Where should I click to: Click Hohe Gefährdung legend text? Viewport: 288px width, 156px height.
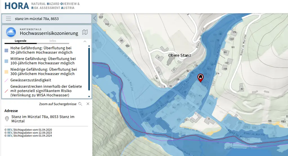click(x=41, y=50)
